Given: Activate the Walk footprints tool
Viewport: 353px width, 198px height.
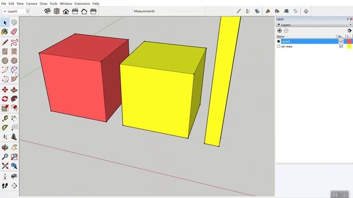Looking at the screenshot, I should pyautogui.click(x=5, y=186).
